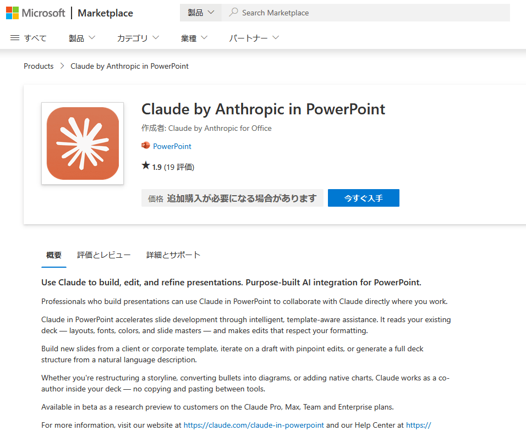Open the 業種 navigation dropdown
526x431 pixels.
194,38
